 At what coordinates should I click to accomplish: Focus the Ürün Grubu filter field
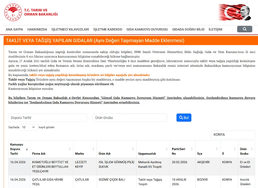pos(130,118)
